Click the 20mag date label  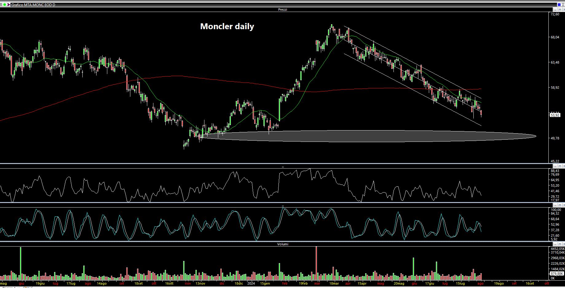[x=399, y=283]
